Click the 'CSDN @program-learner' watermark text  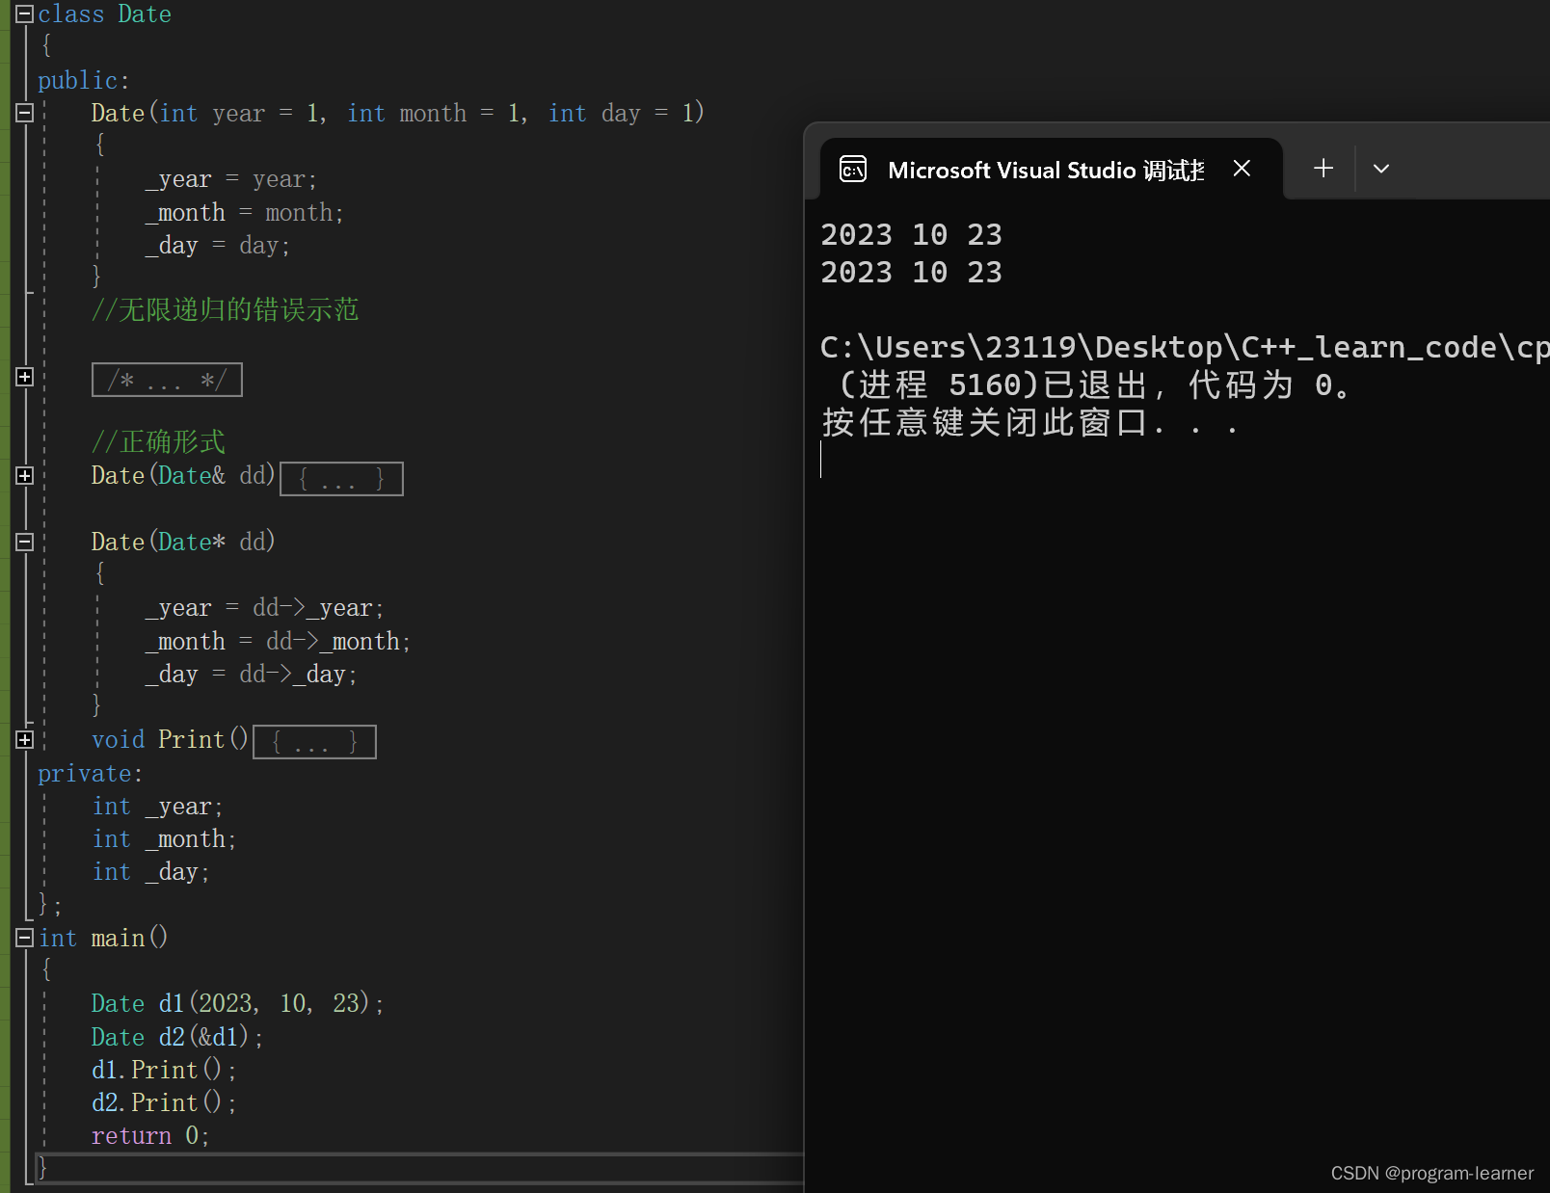pos(1432,1173)
